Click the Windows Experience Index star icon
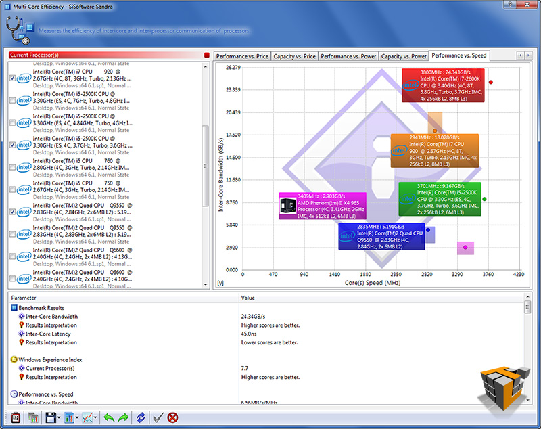The width and height of the screenshot is (541, 429). 14,359
